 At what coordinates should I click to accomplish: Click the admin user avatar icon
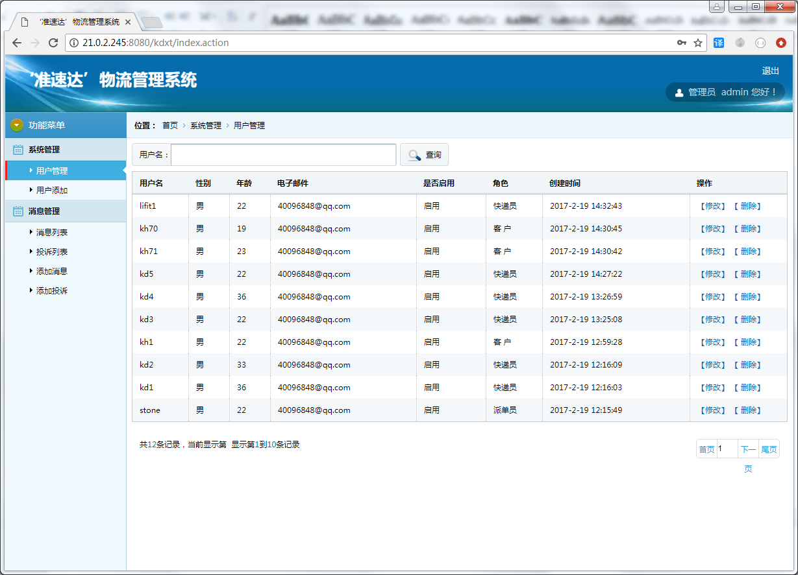click(679, 93)
